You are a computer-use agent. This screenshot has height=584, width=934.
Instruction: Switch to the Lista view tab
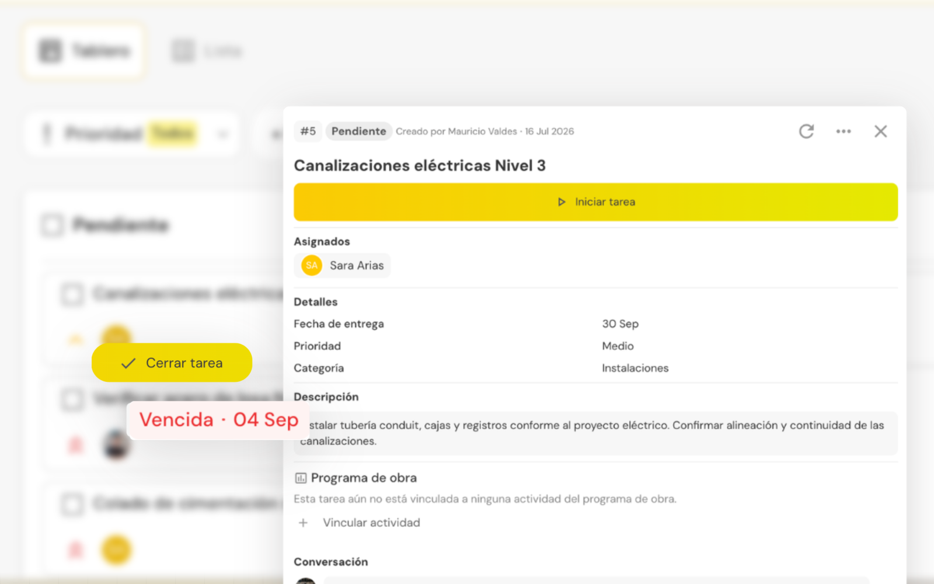207,51
